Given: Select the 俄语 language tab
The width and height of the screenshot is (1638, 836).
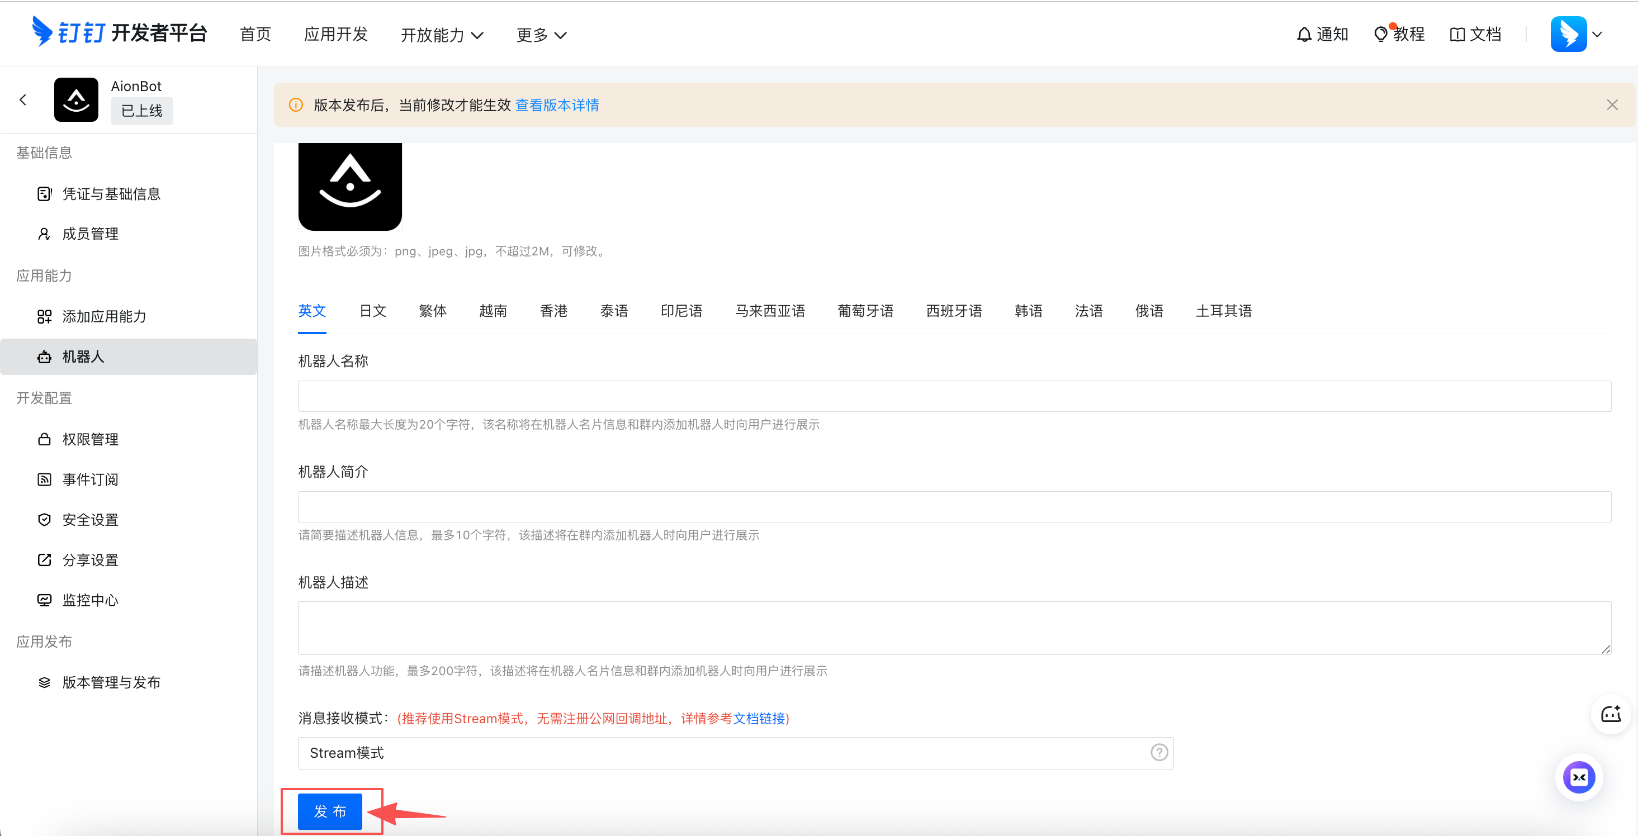Looking at the screenshot, I should click(1149, 311).
